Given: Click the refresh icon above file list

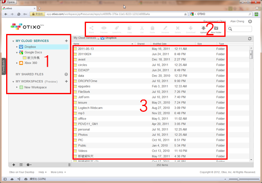Looking at the screenshot, I should [x=249, y=38].
